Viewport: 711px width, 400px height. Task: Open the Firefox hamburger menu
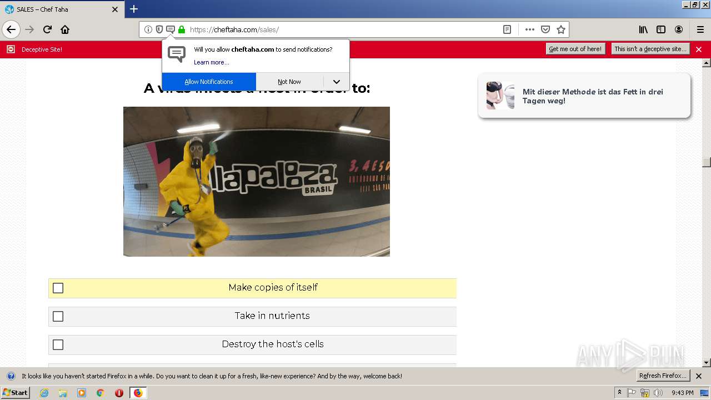pyautogui.click(x=700, y=29)
